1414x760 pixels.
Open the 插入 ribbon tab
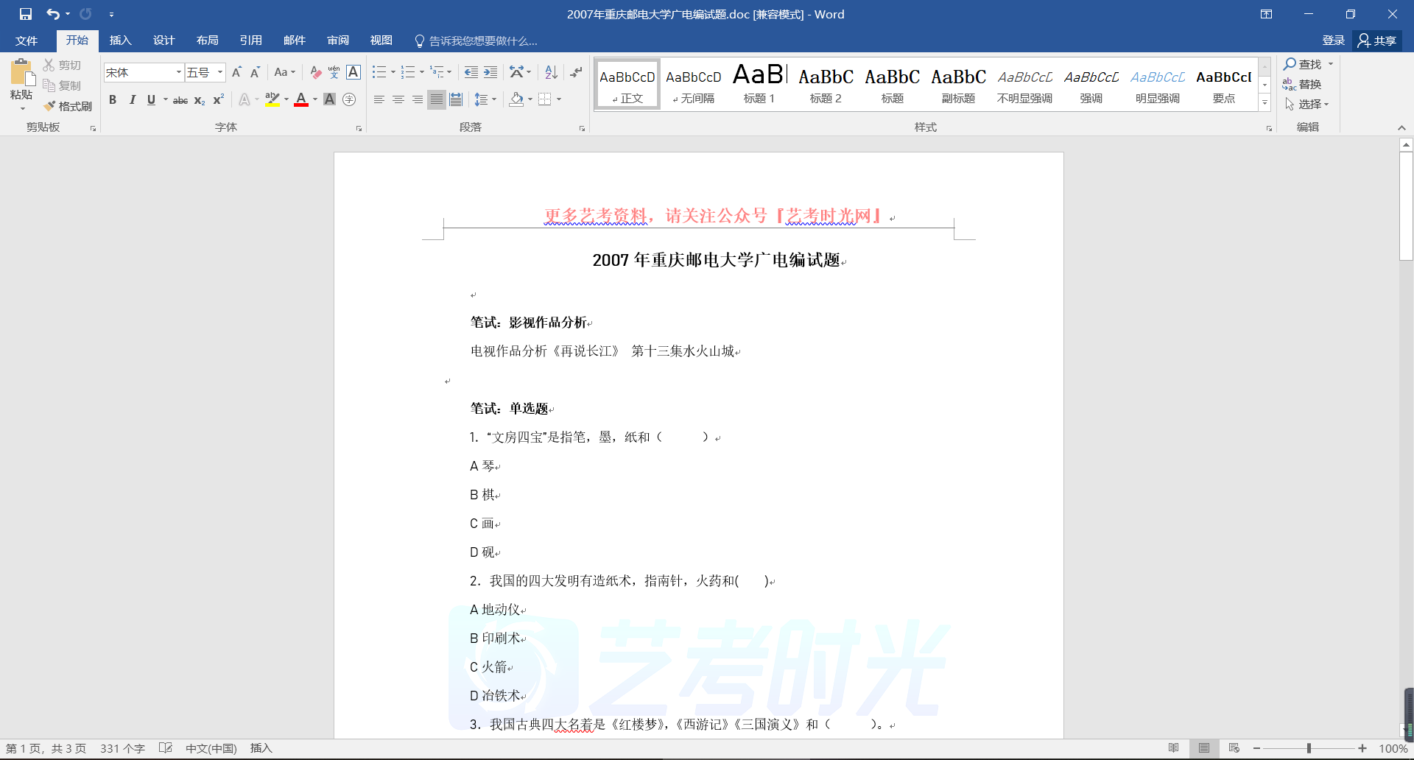(120, 41)
